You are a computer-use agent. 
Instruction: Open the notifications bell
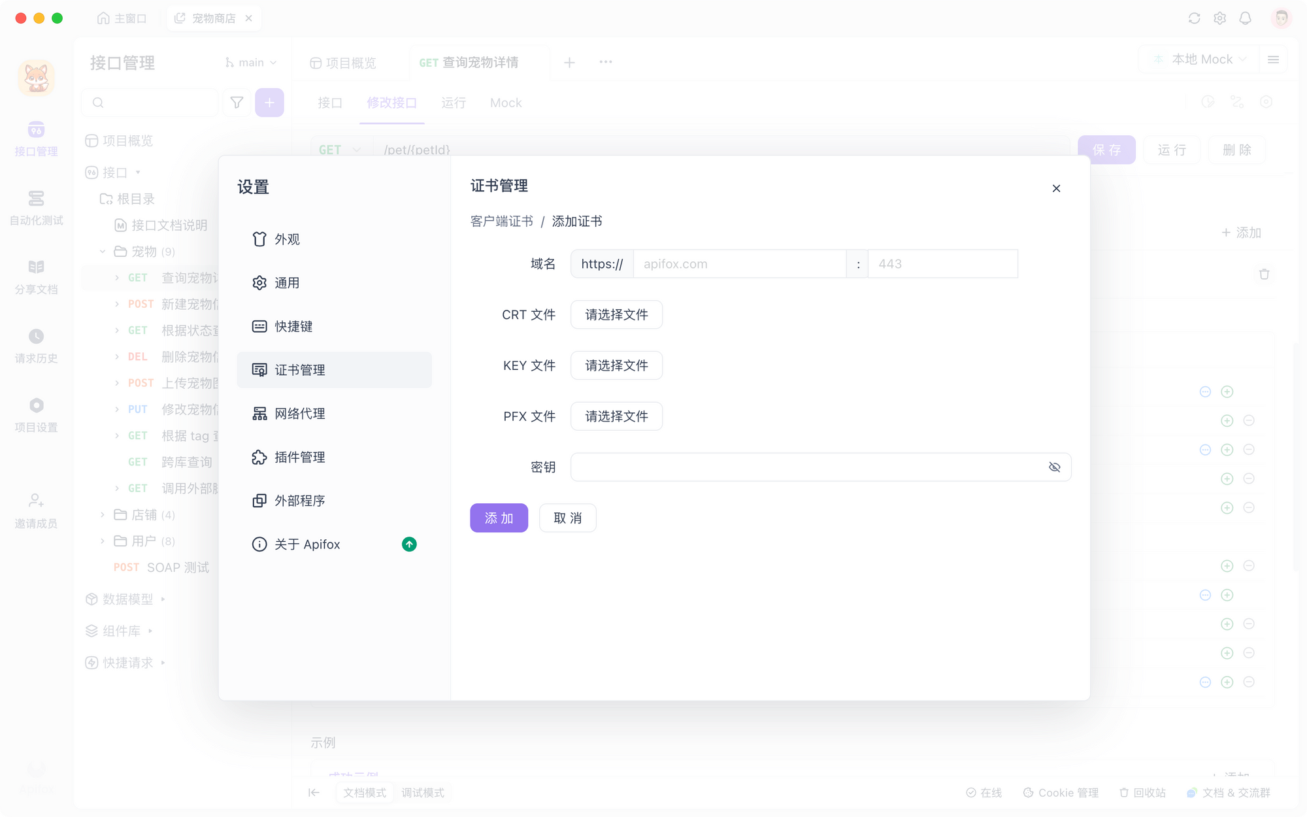(1245, 18)
